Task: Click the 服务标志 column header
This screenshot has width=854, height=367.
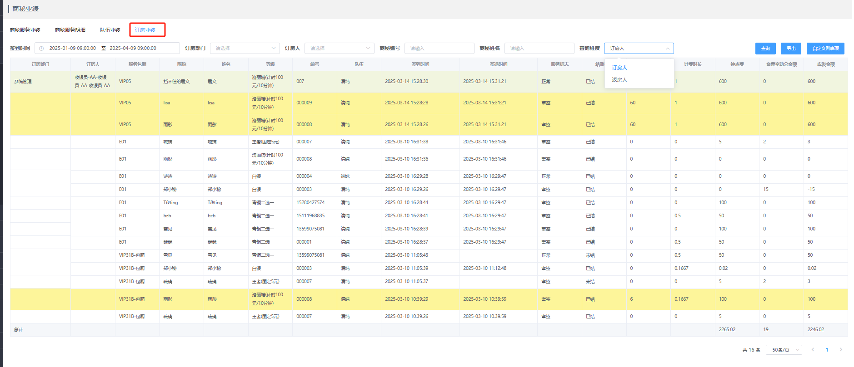Action: point(559,64)
